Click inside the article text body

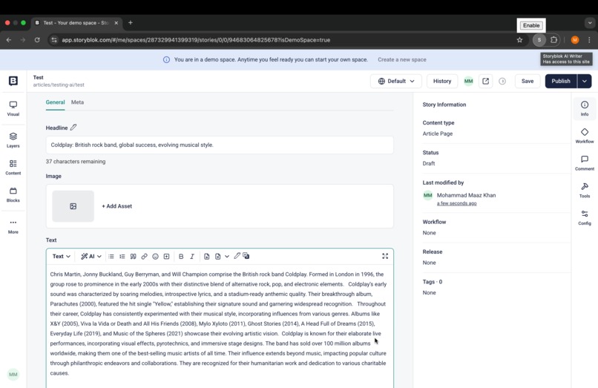[219, 323]
